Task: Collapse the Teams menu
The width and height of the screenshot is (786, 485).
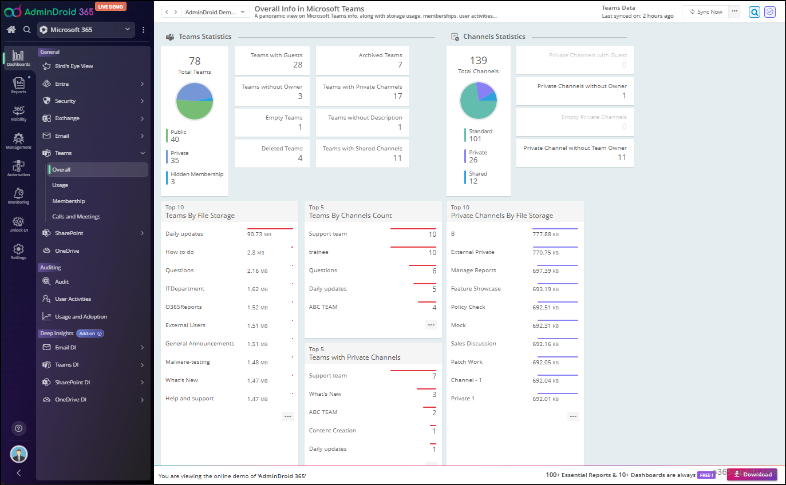Action: 93,153
